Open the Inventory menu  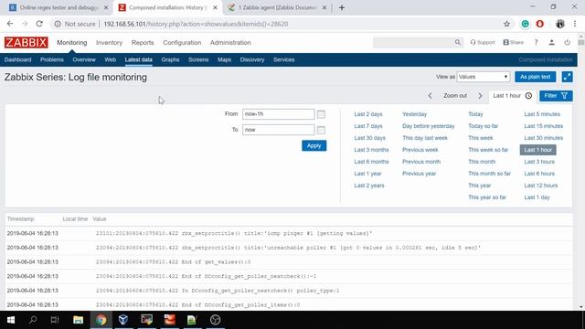coord(109,43)
